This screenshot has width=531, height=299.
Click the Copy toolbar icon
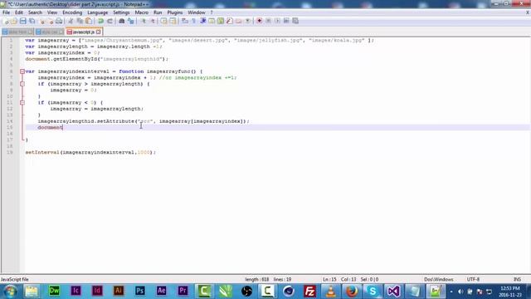(x=80, y=21)
